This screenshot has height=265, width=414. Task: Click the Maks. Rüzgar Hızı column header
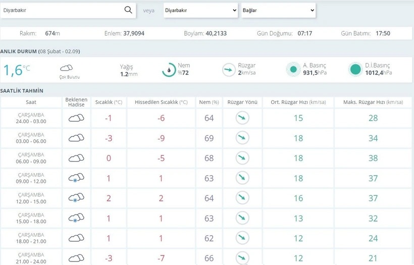click(373, 102)
